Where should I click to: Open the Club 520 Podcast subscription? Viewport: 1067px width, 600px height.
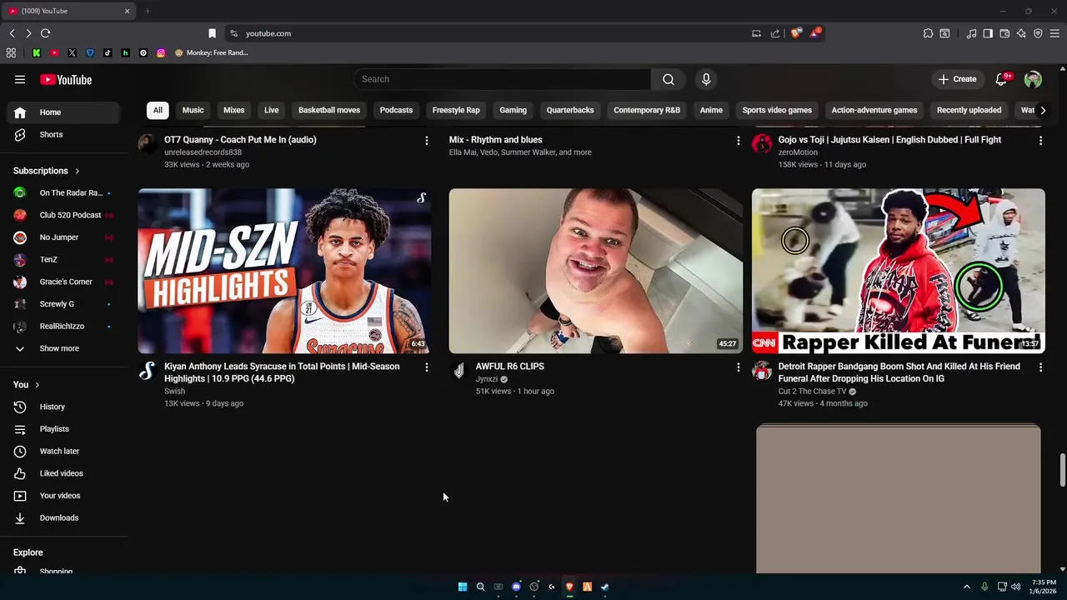pos(63,215)
